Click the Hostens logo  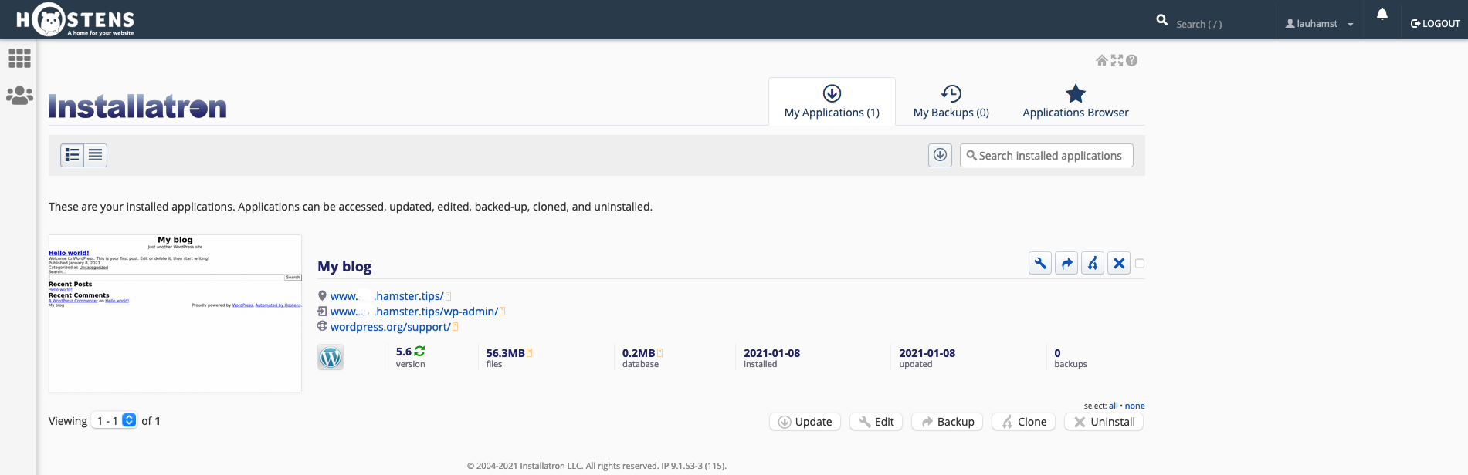[x=75, y=20]
